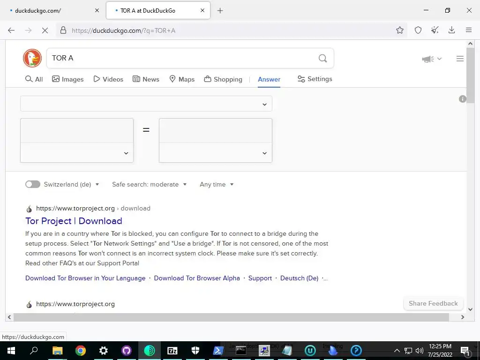Click the first result URL torproject.org › download
Viewport: 480px width, 360px height.
93,209
